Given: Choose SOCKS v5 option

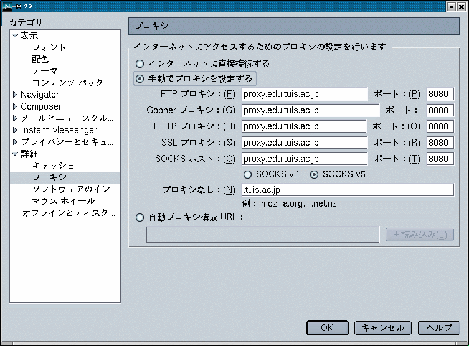Looking at the screenshot, I should pyautogui.click(x=314, y=174).
